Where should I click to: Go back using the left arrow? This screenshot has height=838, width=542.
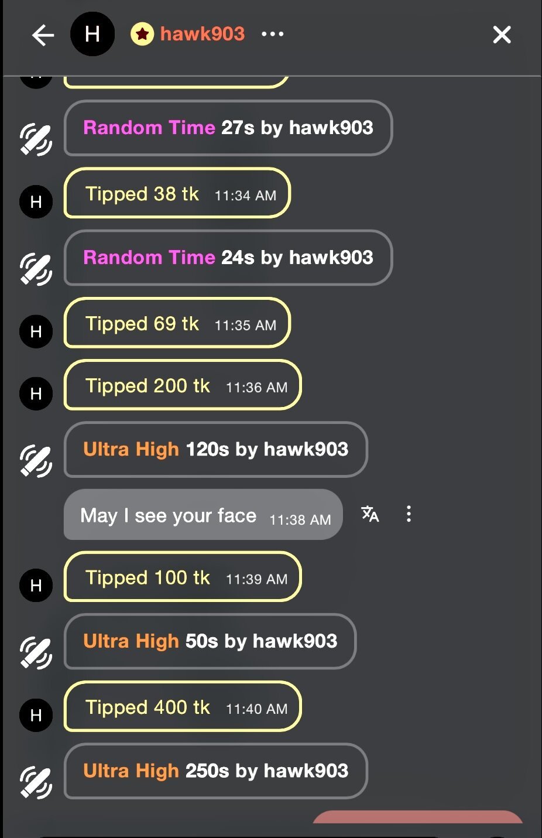(x=43, y=35)
